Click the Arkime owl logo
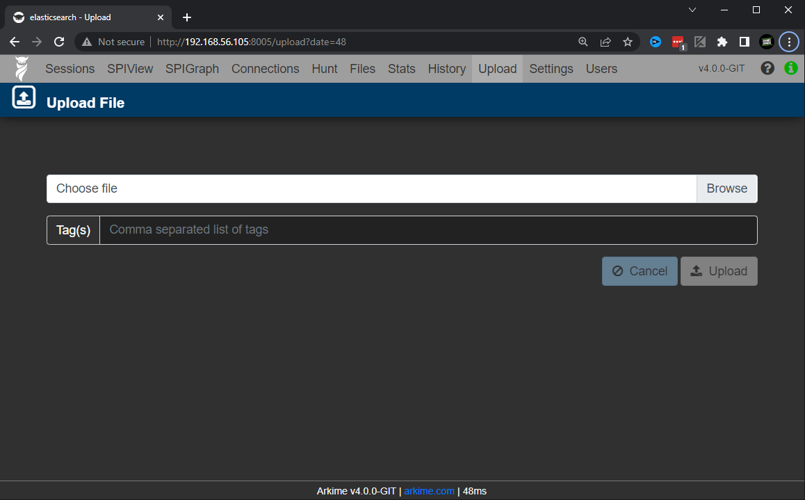This screenshot has width=805, height=500. 22,69
